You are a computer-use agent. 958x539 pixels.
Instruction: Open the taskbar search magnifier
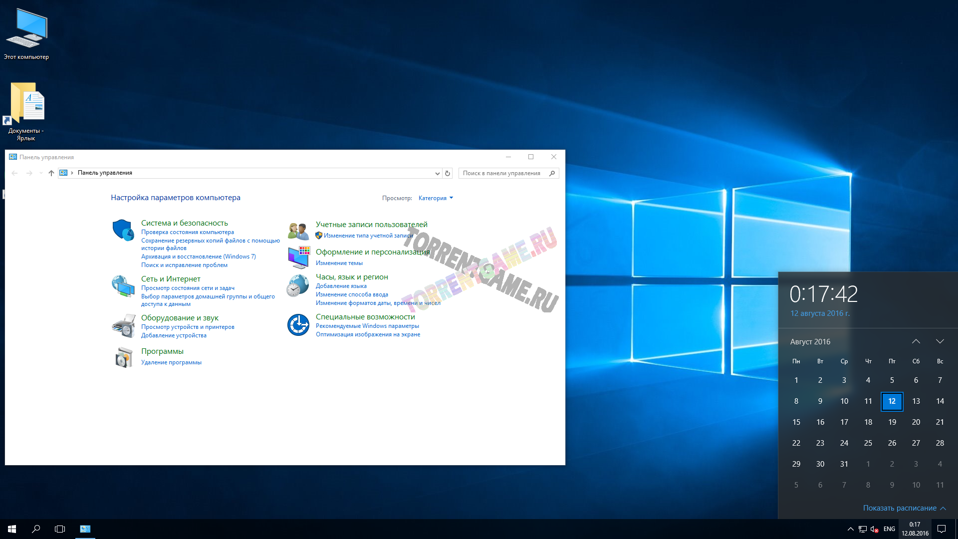point(36,529)
